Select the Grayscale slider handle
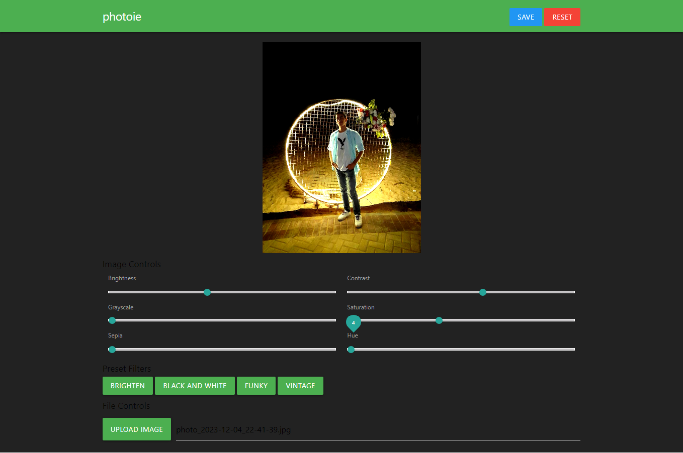Viewport: 683px width, 453px height. [112, 320]
